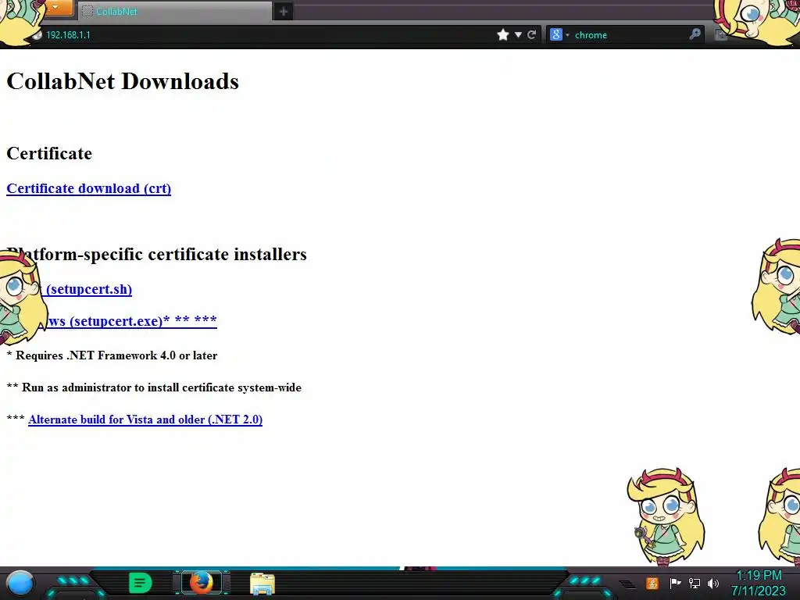Run search using the magnifier icon

(x=695, y=34)
